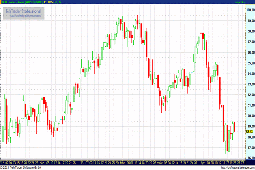Image resolution: width=255 pixels, height=170 pixels.
Task: Click the 100,00 price axis label
Action: click(250, 10)
